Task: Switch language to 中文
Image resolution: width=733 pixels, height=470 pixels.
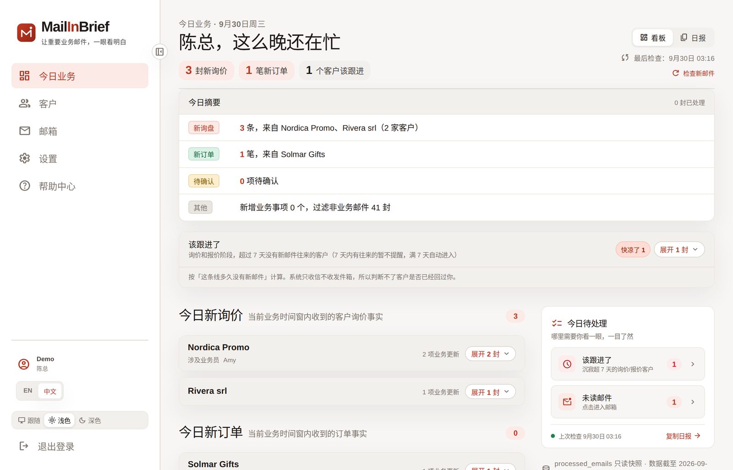Action: (50, 391)
